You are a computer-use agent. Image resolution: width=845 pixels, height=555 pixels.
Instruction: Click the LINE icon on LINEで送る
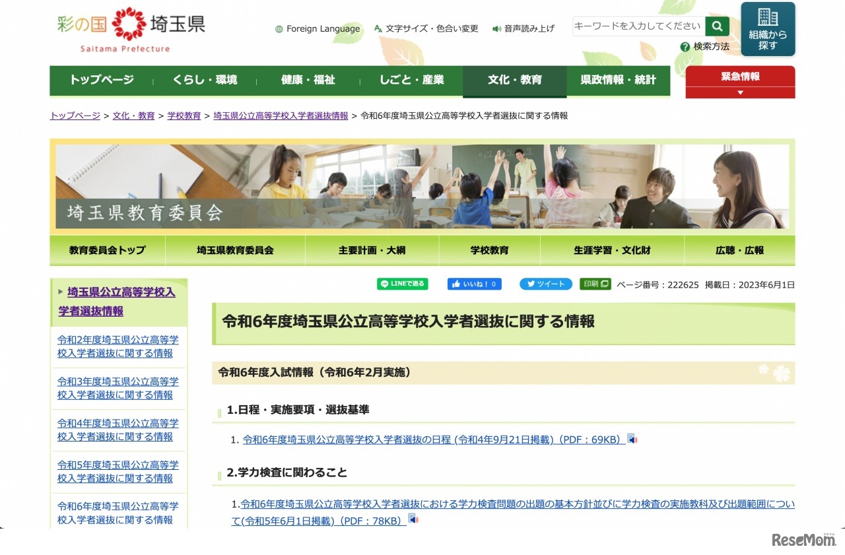pos(384,283)
